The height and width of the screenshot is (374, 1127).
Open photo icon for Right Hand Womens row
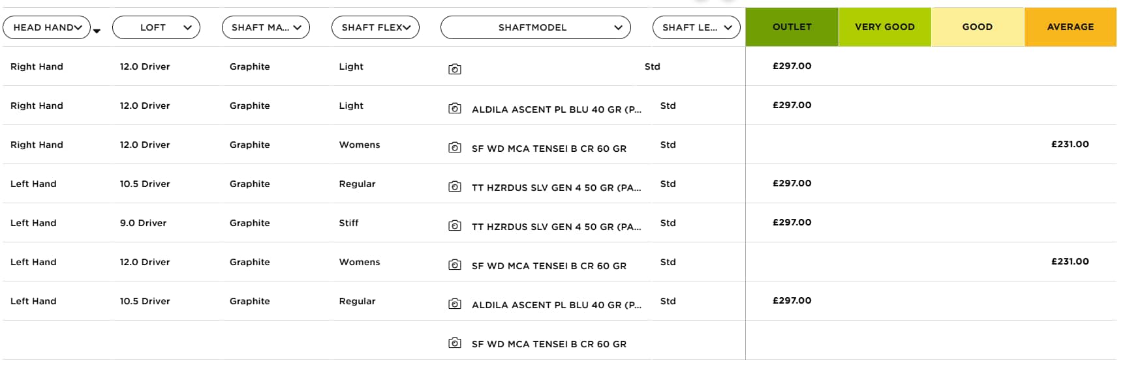455,147
